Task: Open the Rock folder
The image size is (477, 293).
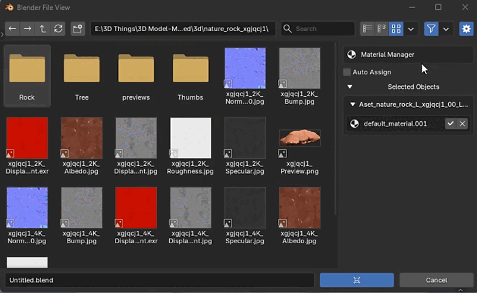Action: (27, 76)
